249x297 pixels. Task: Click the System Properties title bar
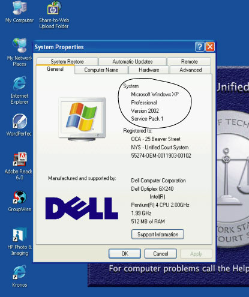(114, 47)
